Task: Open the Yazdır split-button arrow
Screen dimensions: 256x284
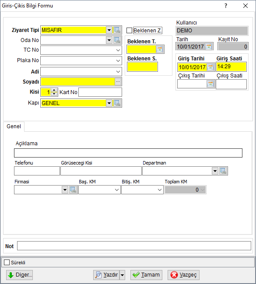Action: click(122, 275)
